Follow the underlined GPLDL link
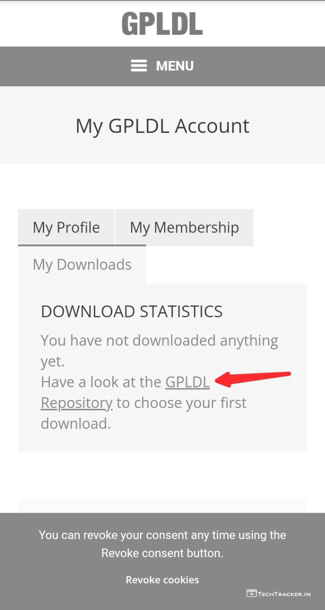325x610 pixels. click(x=187, y=382)
